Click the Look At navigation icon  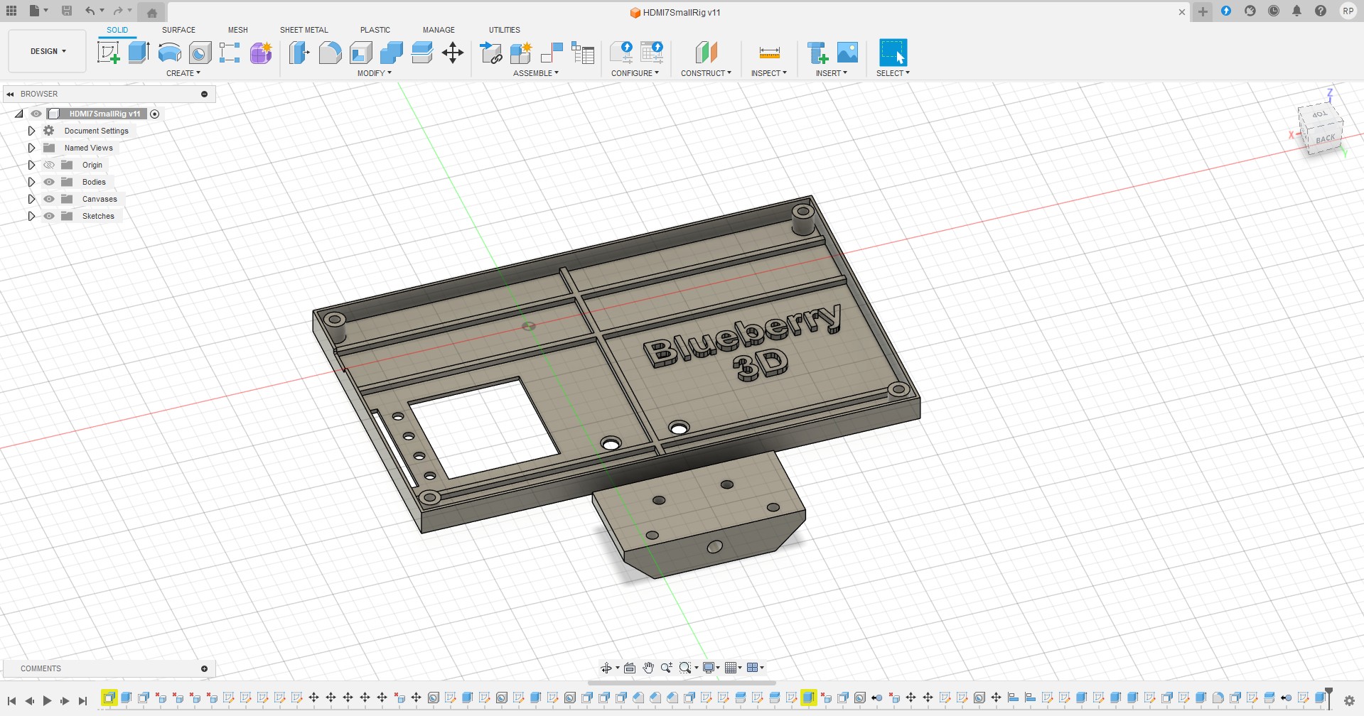(x=630, y=668)
